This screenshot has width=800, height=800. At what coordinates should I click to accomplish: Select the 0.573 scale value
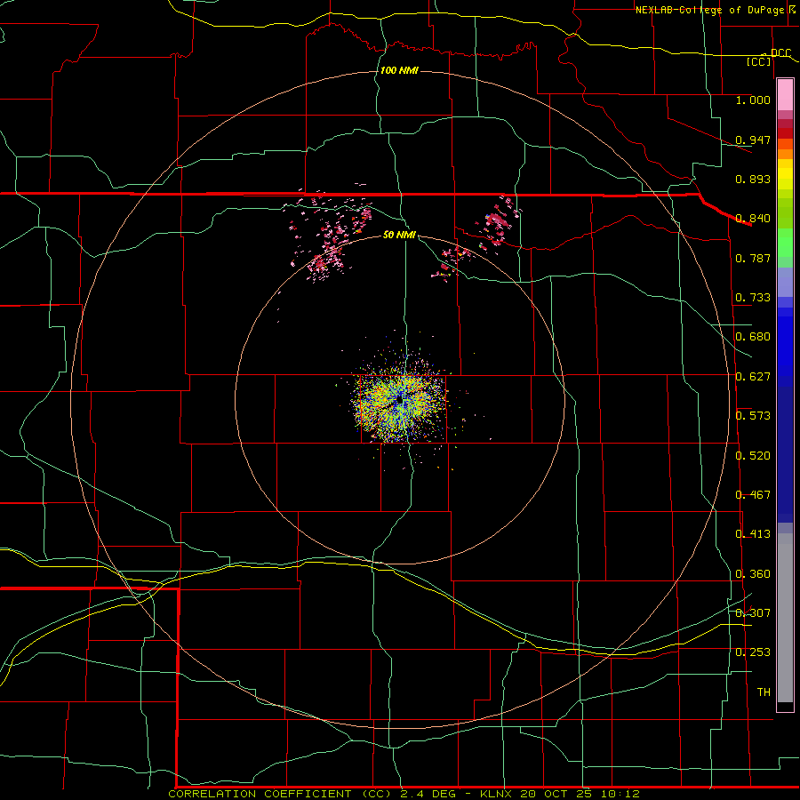click(x=753, y=416)
